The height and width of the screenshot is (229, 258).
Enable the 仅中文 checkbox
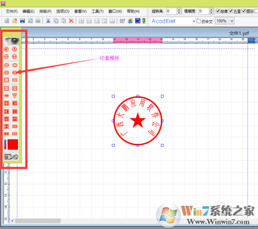(x=199, y=21)
